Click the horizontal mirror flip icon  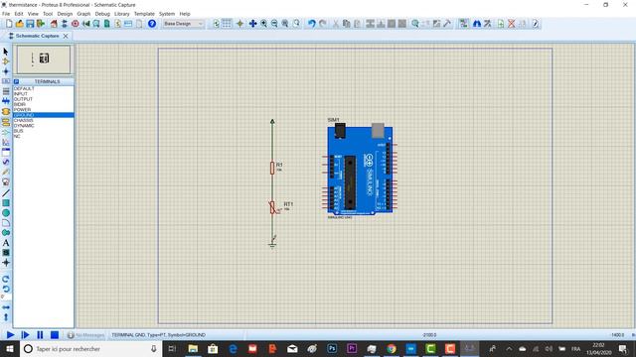coord(6,307)
